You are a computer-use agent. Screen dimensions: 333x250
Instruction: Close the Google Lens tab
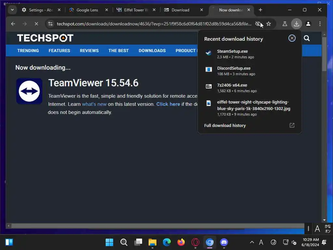tap(107, 10)
